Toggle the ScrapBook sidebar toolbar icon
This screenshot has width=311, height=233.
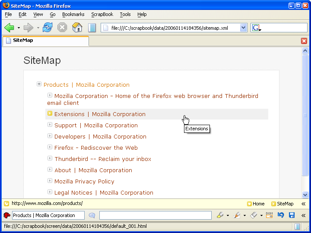point(92,28)
